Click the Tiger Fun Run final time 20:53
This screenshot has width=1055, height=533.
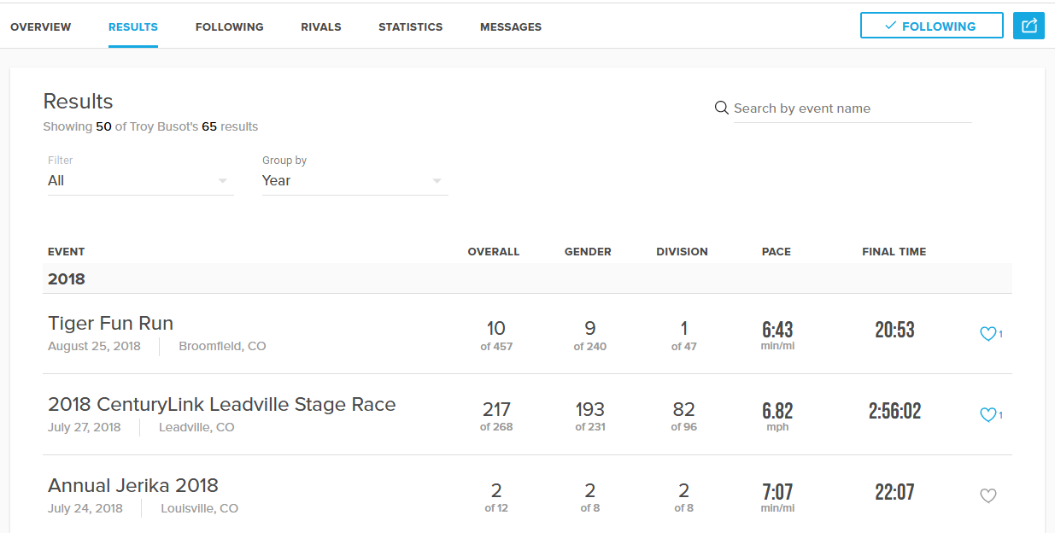[894, 330]
